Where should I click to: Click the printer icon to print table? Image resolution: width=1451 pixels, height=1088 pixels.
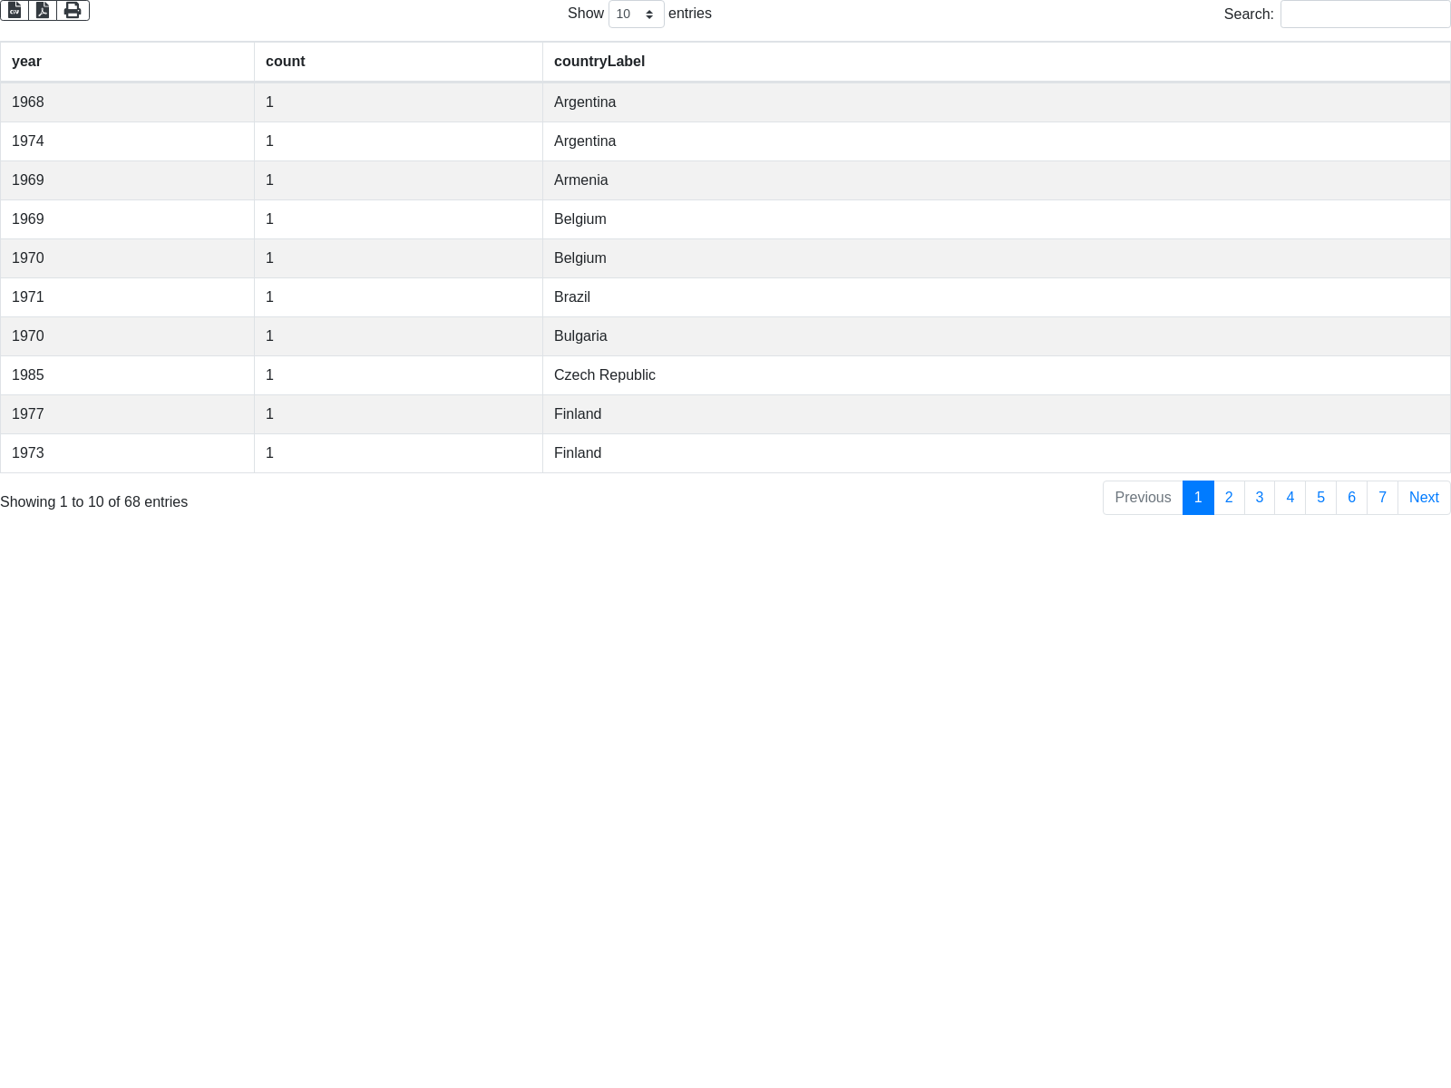73,11
